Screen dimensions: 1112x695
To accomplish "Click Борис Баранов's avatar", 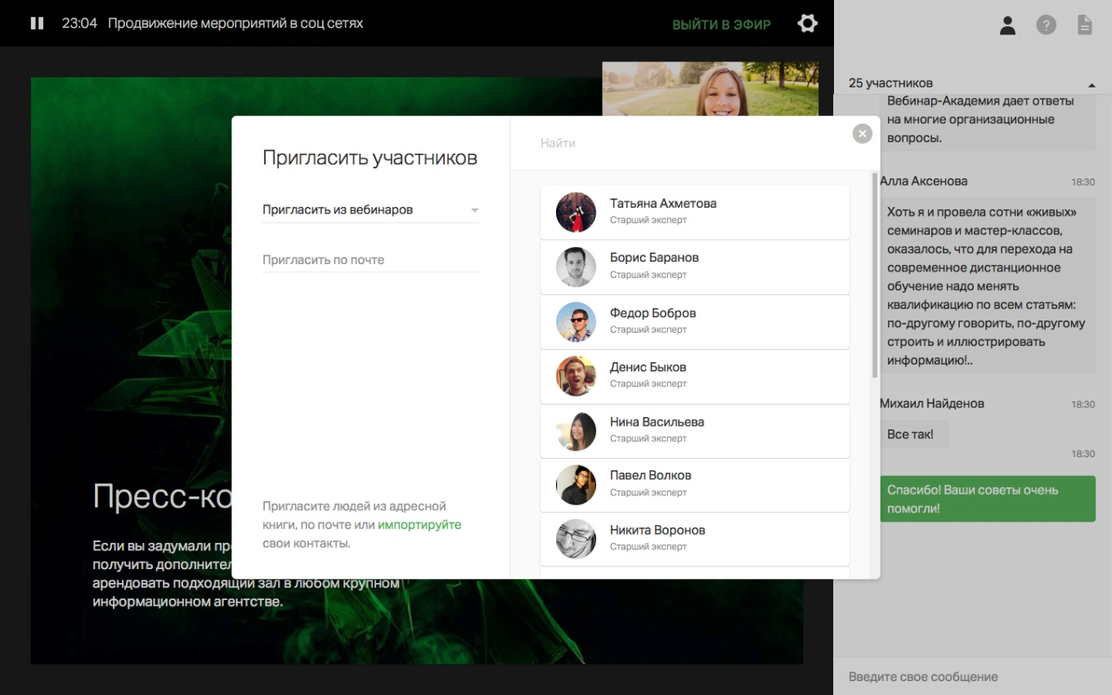I will [576, 267].
